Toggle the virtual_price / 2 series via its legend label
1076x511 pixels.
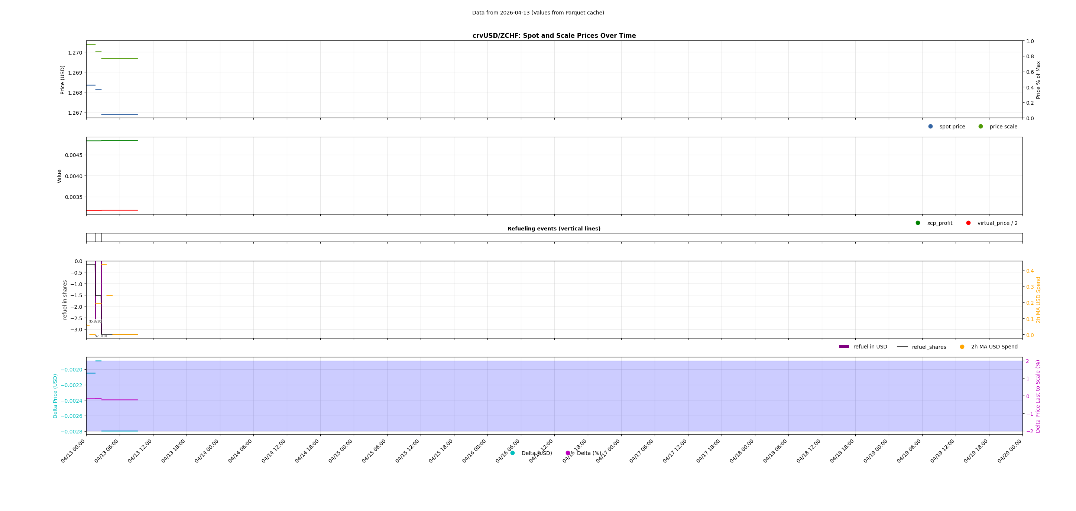[x=998, y=223]
